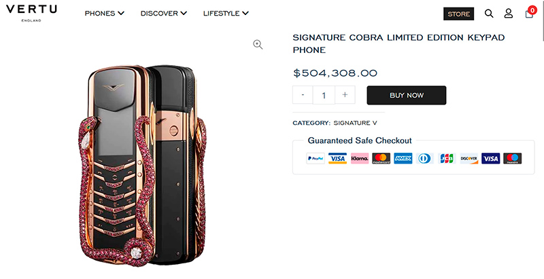This screenshot has height=279, width=544.
Task: Expand the Discover dropdown menu
Action: point(163,14)
